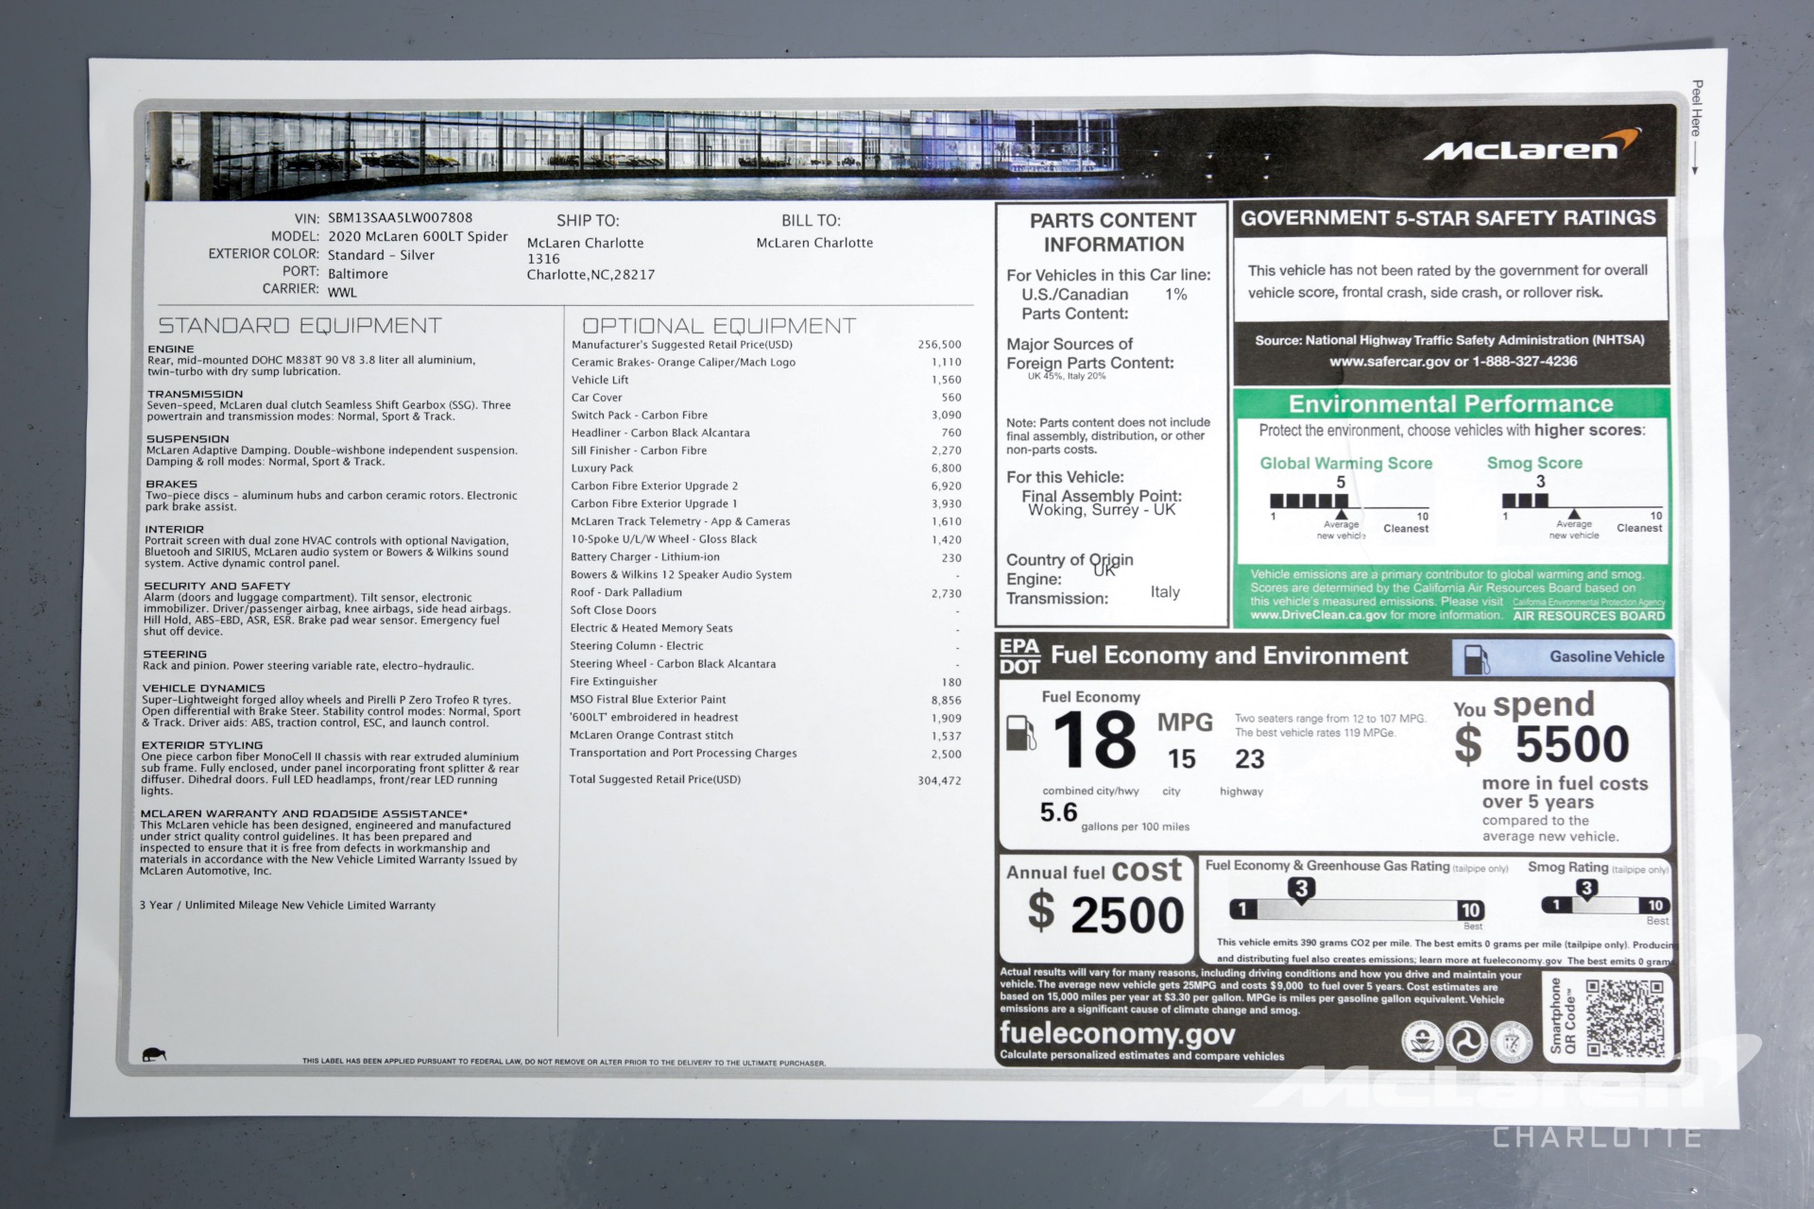Select model text 2020 McLaren 600LT Spider

[x=418, y=236]
